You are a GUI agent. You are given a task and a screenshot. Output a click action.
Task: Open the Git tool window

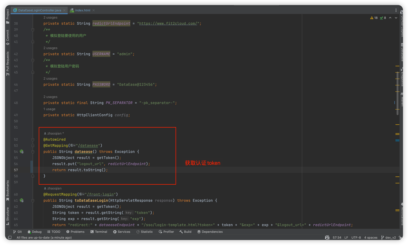(x=18, y=232)
